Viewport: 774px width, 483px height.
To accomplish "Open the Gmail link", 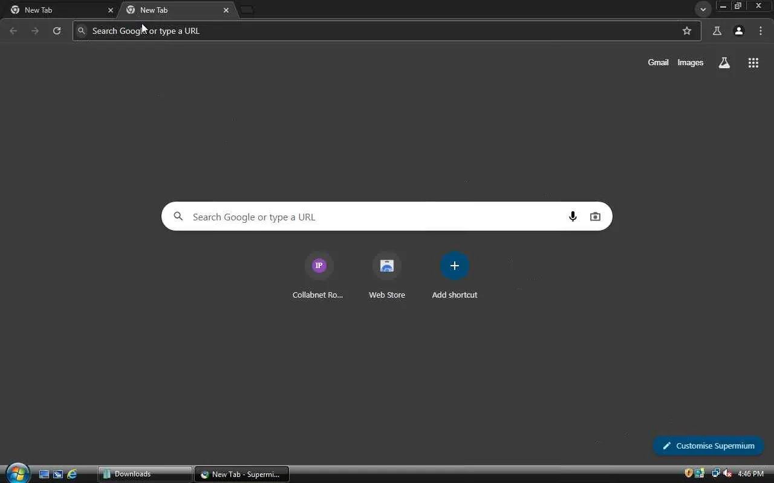I will coord(658,62).
